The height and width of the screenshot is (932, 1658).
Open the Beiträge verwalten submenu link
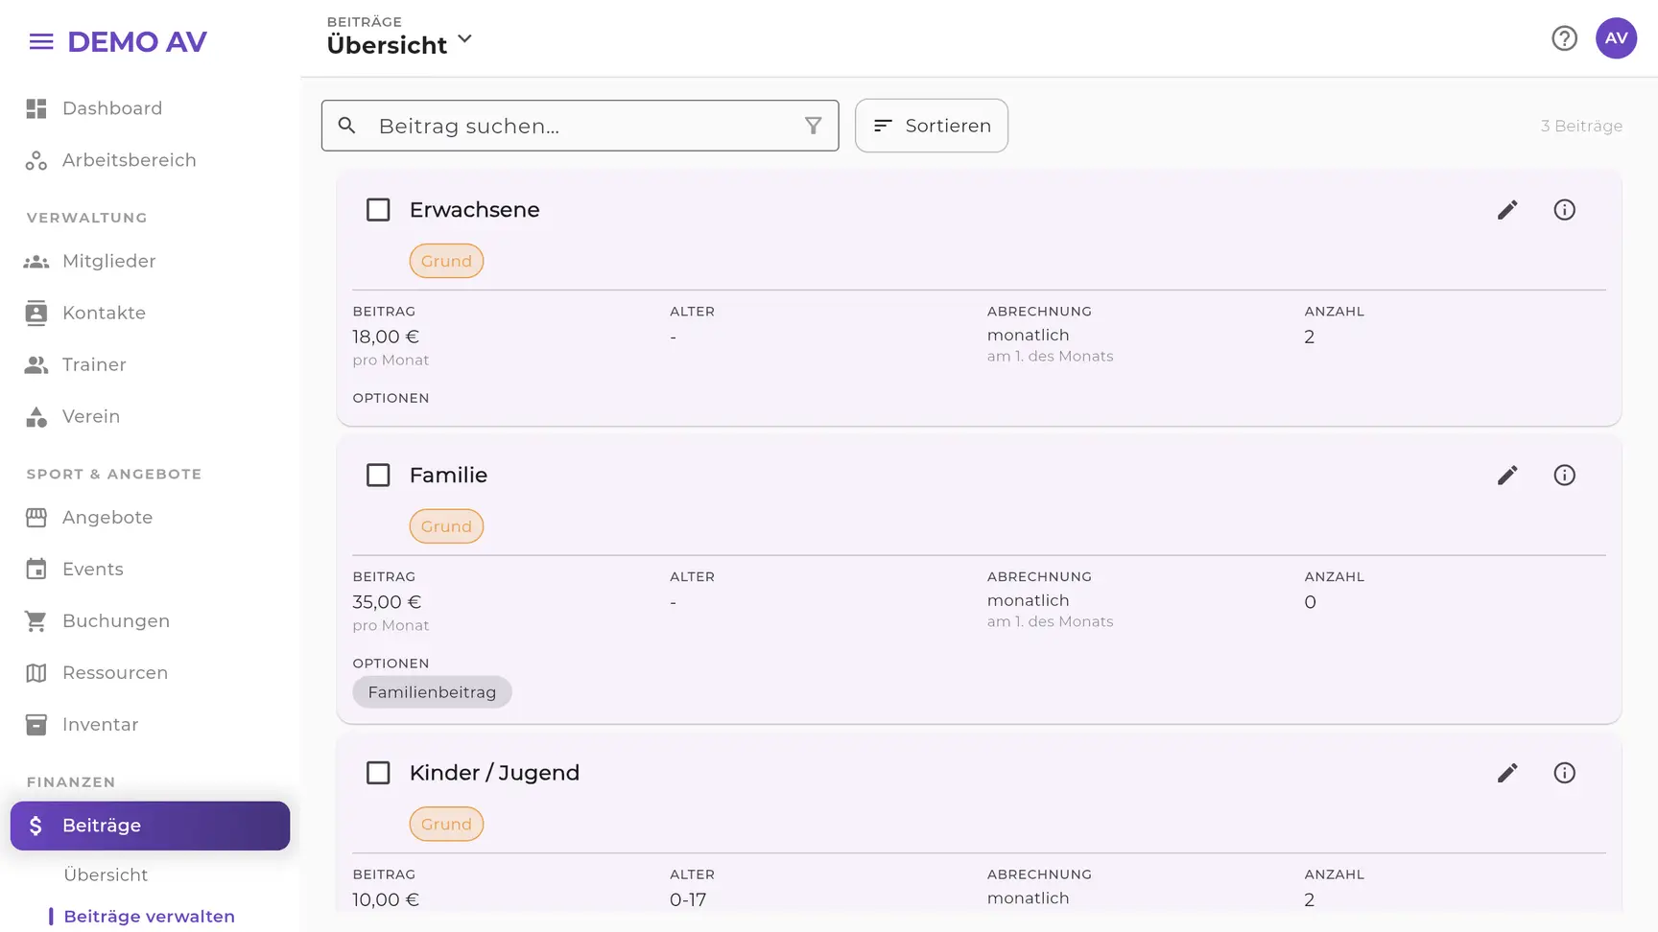(149, 917)
